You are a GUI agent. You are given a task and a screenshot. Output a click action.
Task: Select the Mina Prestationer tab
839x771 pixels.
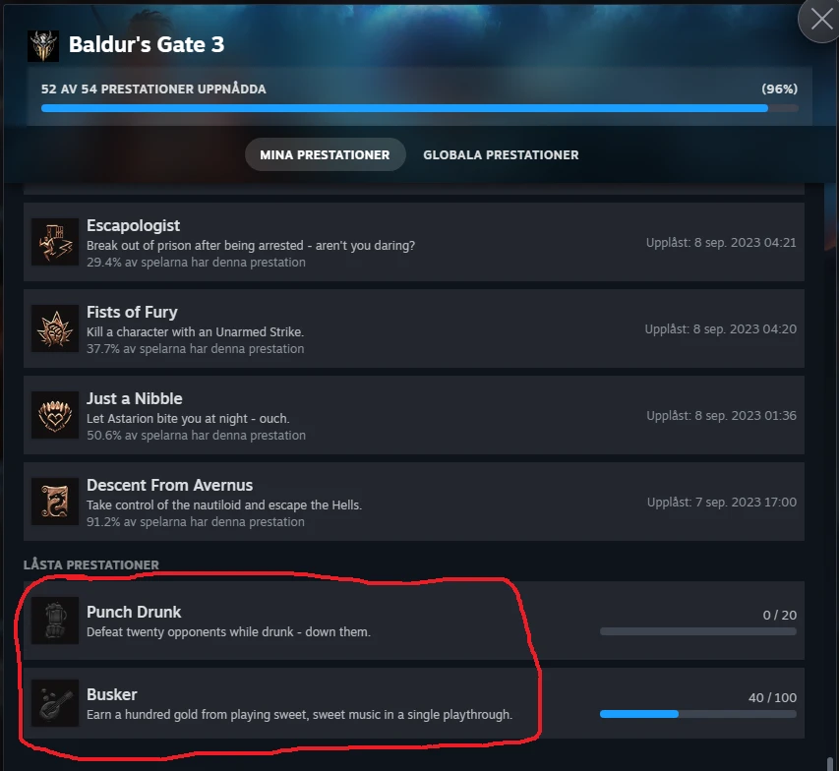click(325, 154)
